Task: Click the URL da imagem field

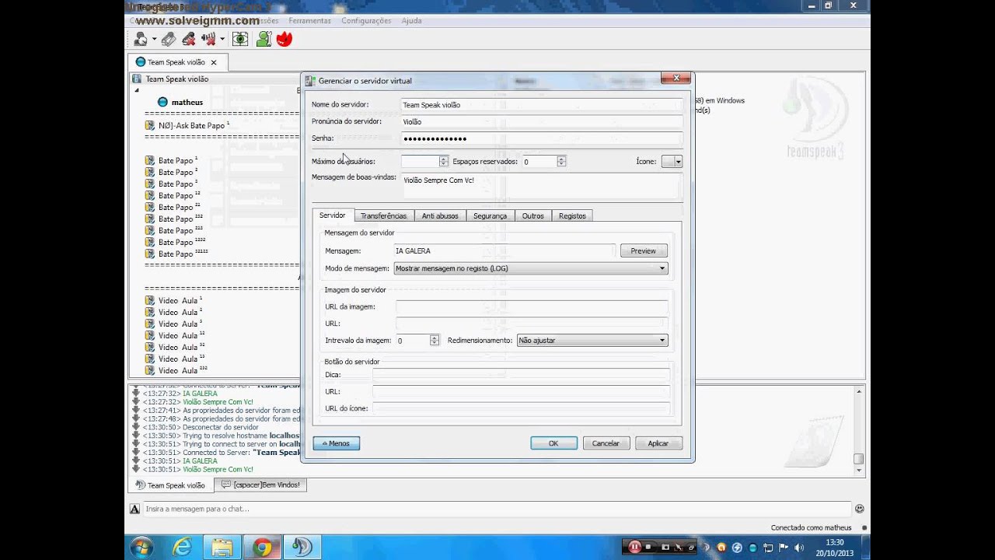Action: point(532,306)
